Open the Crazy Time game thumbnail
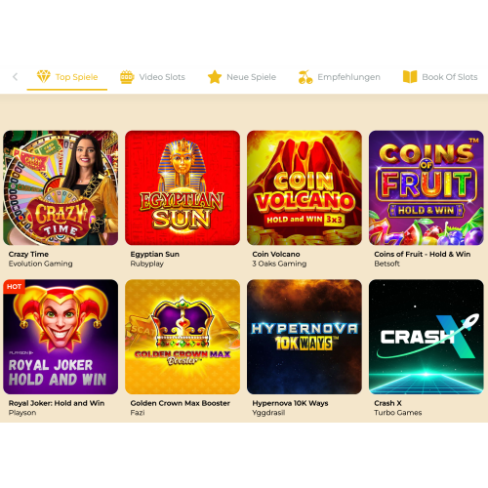488x488 pixels. click(x=61, y=187)
